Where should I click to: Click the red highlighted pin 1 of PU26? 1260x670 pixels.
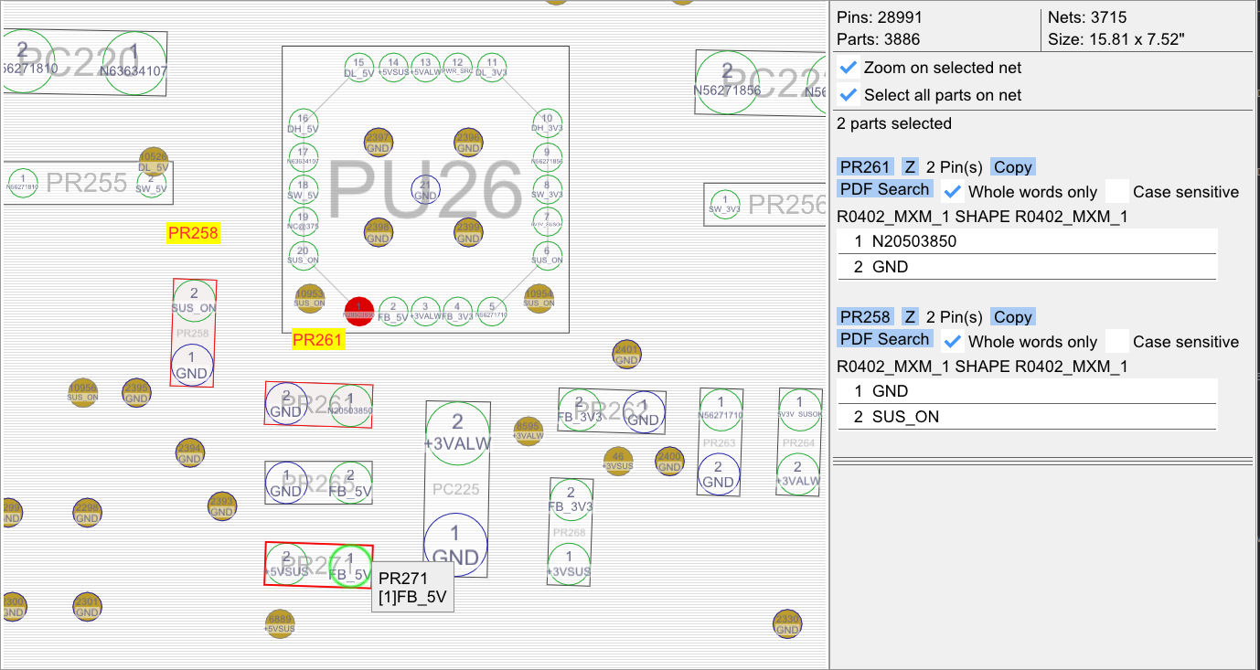coord(359,311)
